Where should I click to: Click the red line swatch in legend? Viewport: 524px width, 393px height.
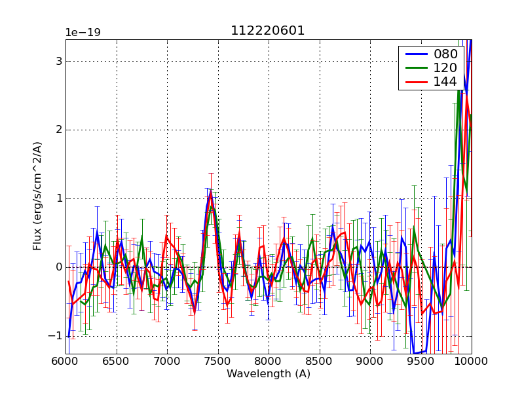415,81
